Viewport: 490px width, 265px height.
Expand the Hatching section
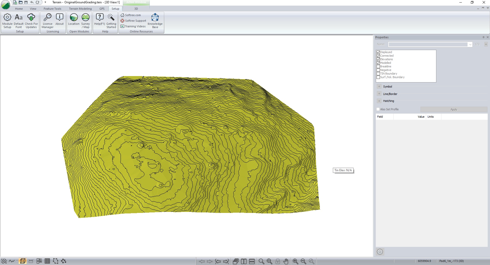click(379, 101)
